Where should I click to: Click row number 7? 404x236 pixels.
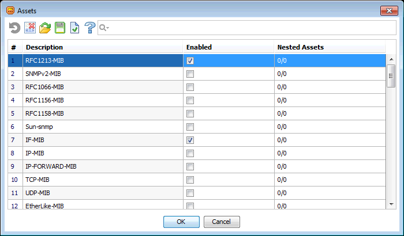(15, 140)
